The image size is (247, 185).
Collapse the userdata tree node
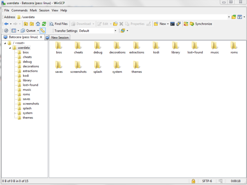(10, 48)
